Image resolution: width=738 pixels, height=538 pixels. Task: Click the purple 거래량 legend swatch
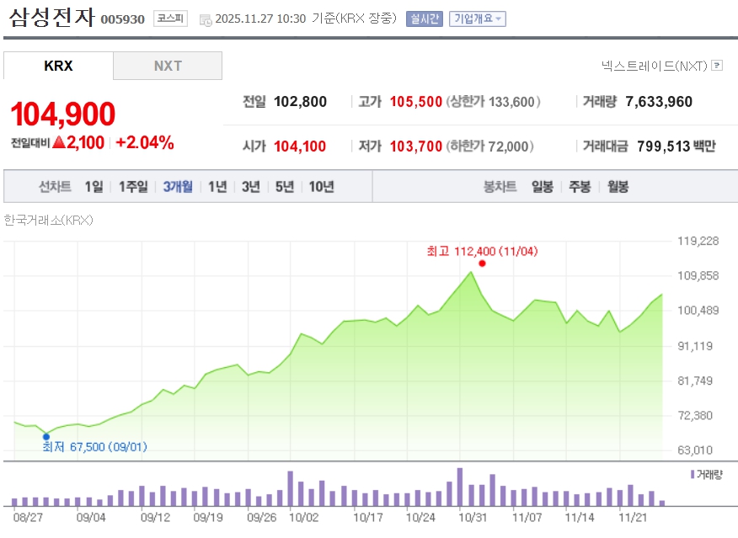pyautogui.click(x=692, y=474)
